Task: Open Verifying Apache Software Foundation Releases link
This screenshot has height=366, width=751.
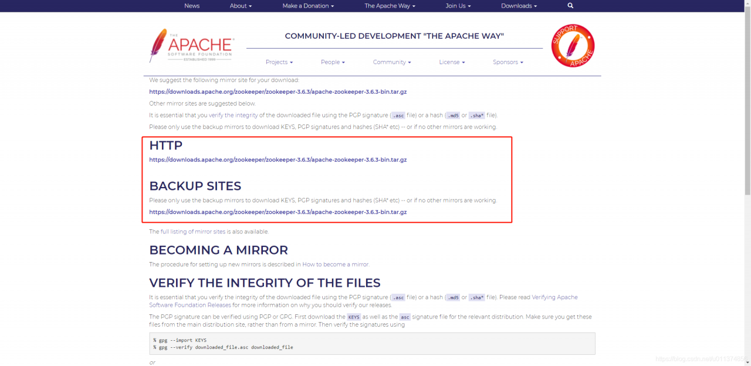Action: coord(363,301)
